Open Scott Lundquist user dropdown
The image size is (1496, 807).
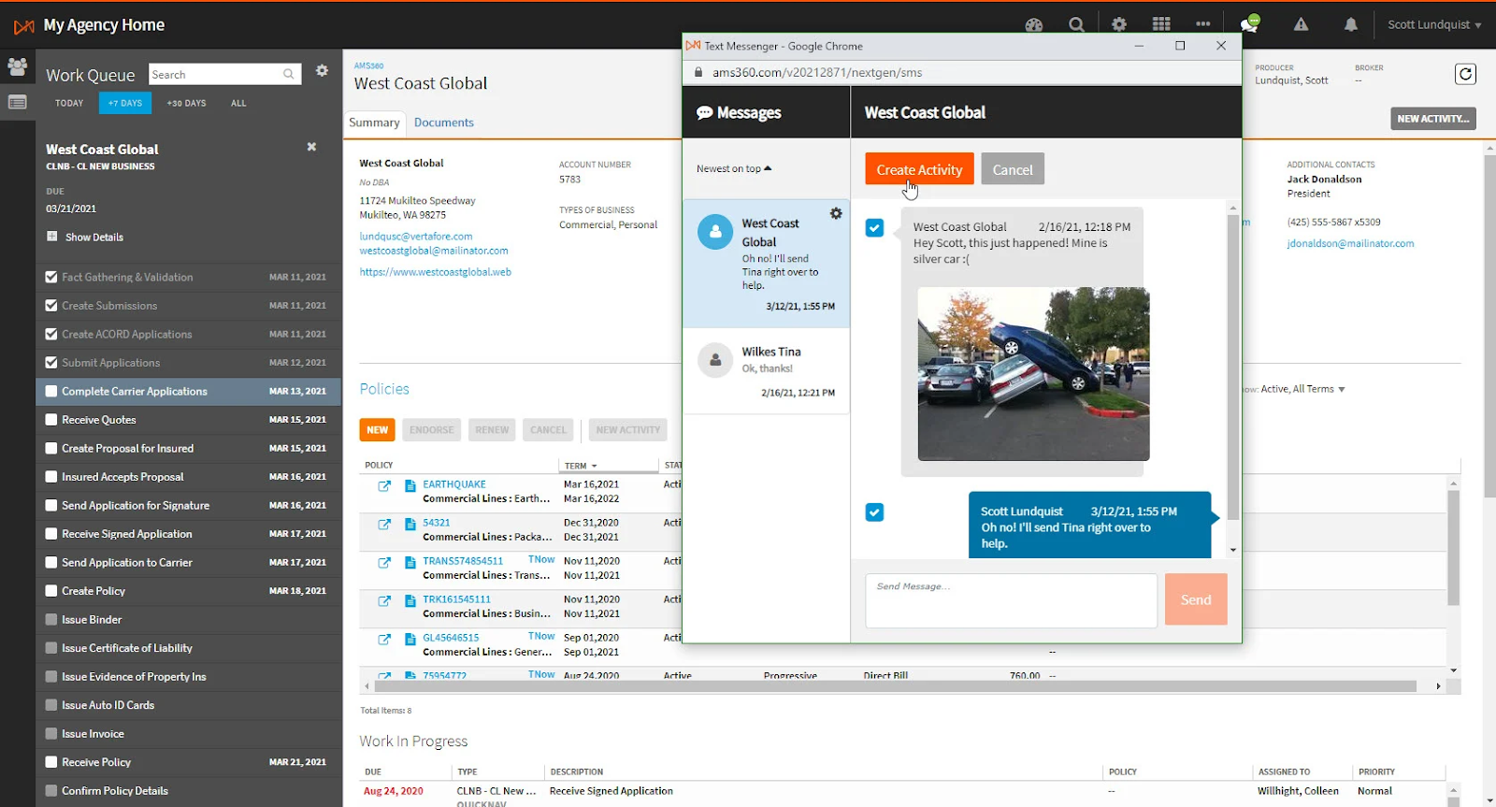click(1434, 24)
